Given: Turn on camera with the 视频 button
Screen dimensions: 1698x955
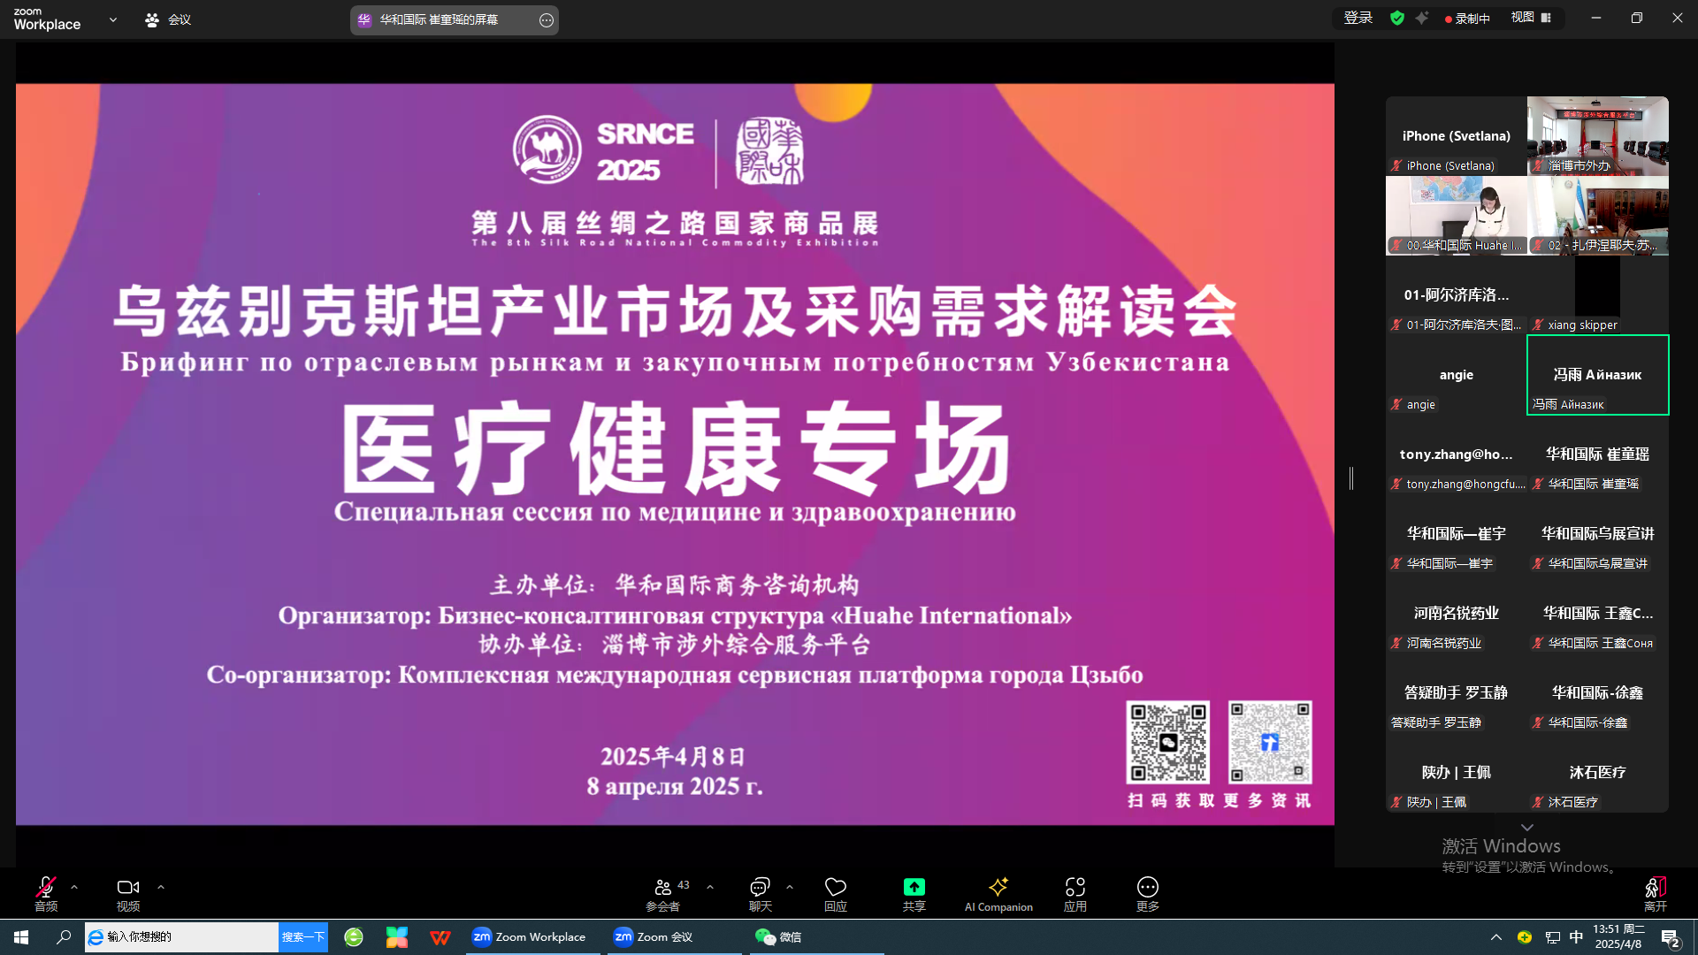Looking at the screenshot, I should pyautogui.click(x=128, y=893).
